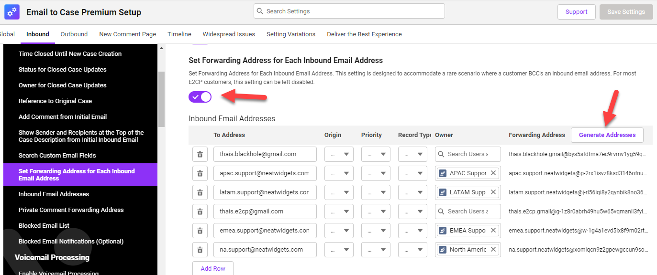Open the Setting Variations tab
Image resolution: width=657 pixels, height=275 pixels.
[291, 34]
